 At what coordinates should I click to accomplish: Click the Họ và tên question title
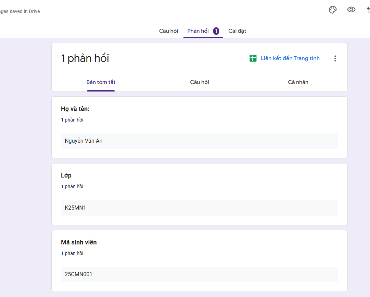(75, 109)
